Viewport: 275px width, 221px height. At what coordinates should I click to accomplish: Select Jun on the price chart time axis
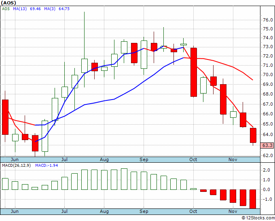click(15, 159)
